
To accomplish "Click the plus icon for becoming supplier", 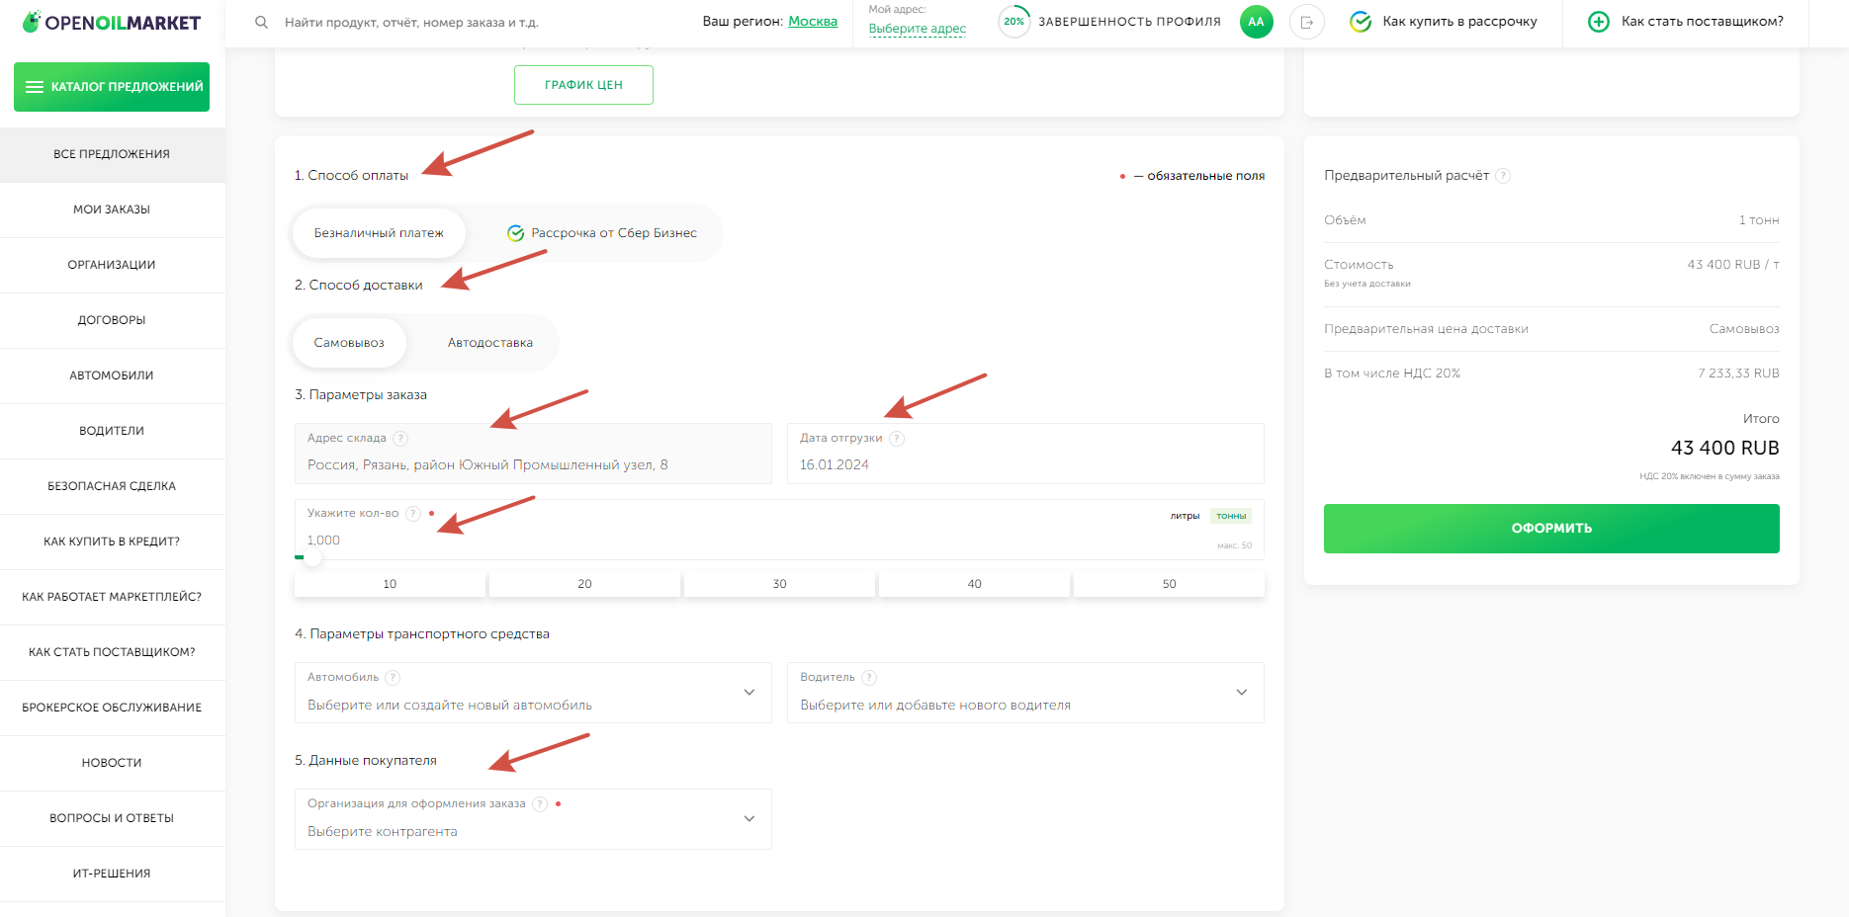I will tap(1598, 22).
